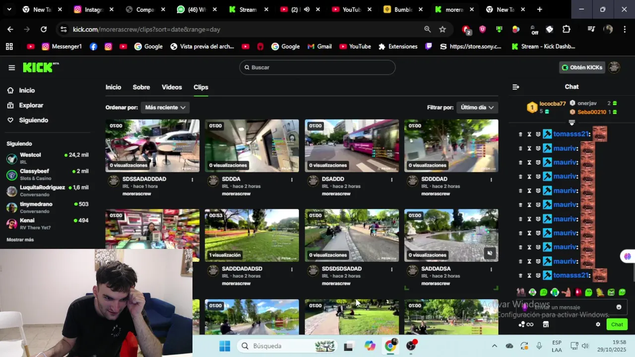
Task: Click the KICKs infinity balance icon
Action: pos(526,324)
